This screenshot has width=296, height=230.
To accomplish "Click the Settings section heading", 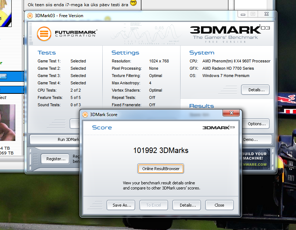I will click(x=125, y=53).
